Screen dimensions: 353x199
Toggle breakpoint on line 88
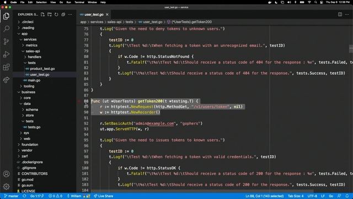coord(79,101)
